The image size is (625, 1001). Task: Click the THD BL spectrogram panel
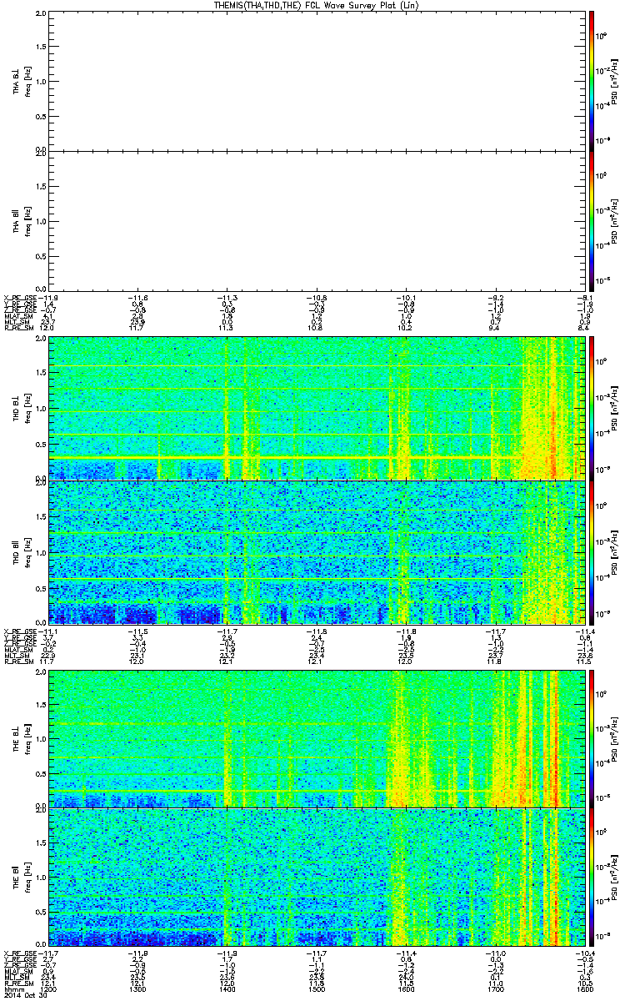pyautogui.click(x=317, y=408)
